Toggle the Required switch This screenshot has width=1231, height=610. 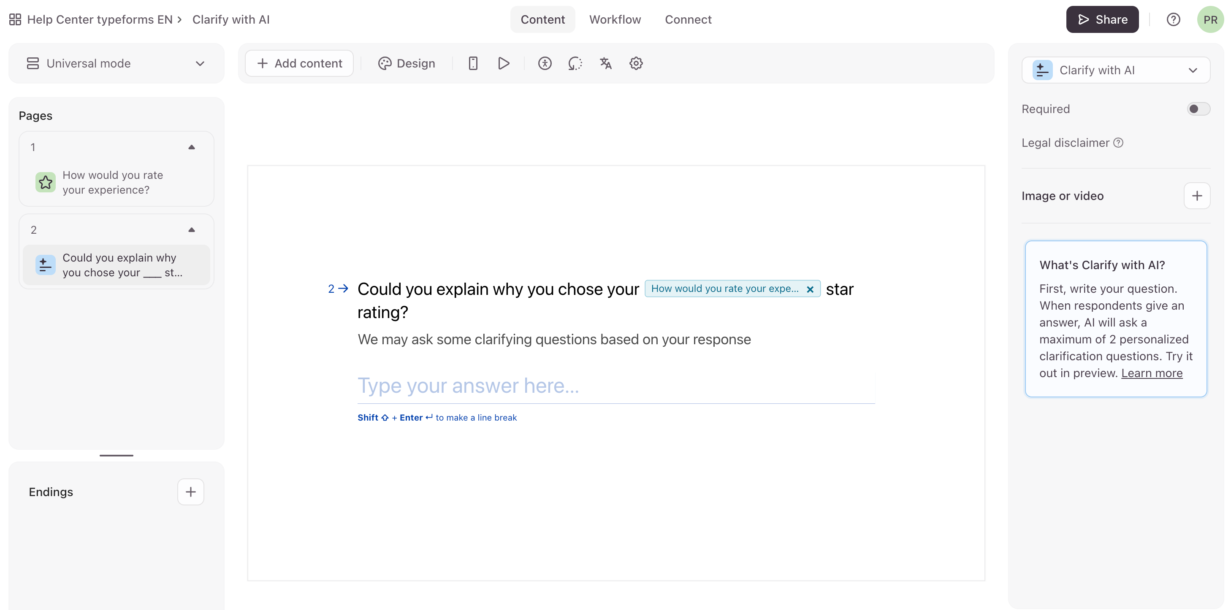pyautogui.click(x=1198, y=109)
